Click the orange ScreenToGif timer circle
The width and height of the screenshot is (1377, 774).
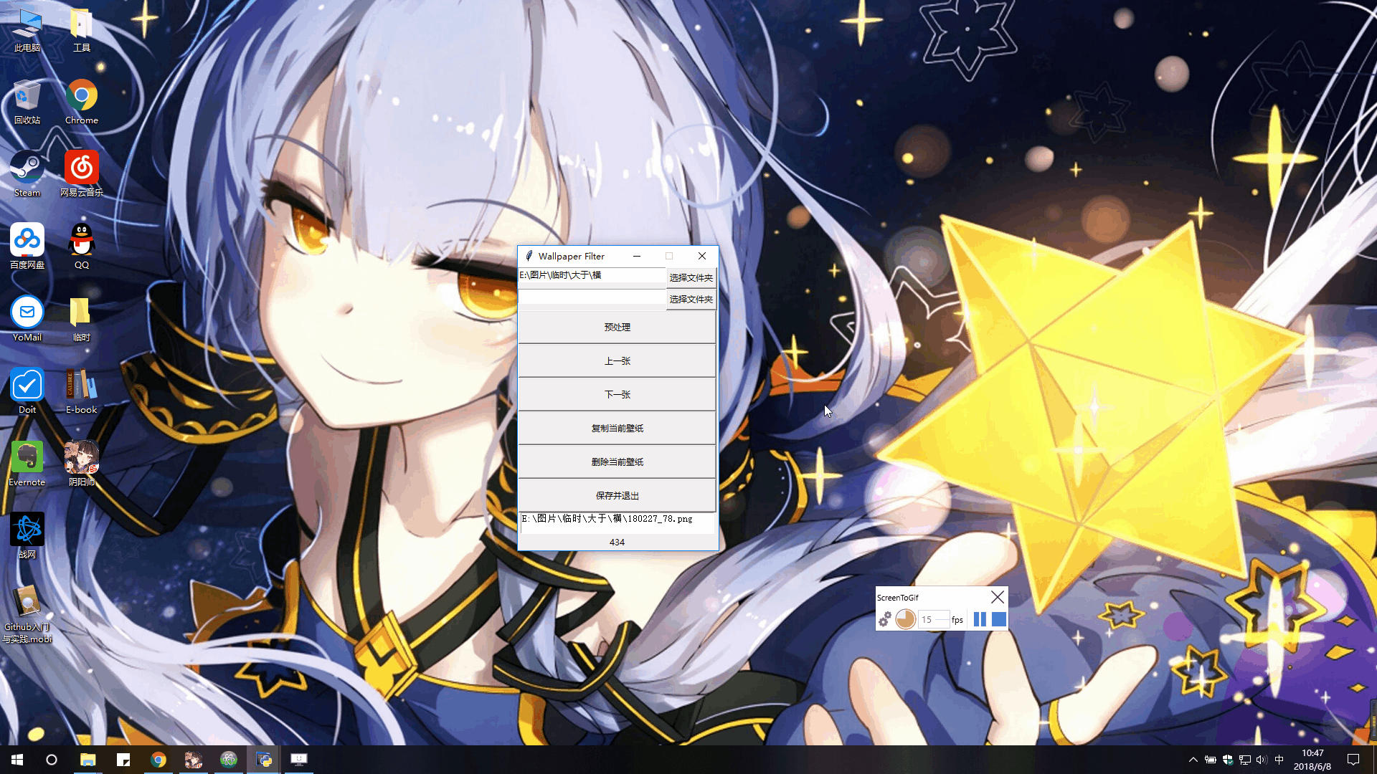tap(905, 619)
